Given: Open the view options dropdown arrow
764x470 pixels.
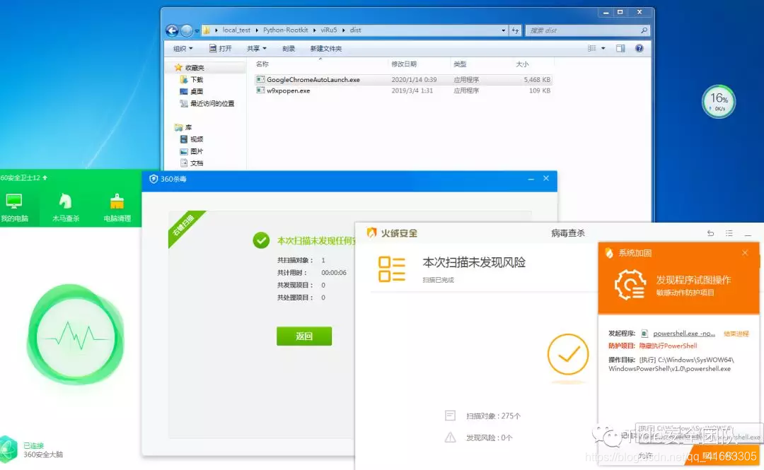Looking at the screenshot, I should point(603,48).
